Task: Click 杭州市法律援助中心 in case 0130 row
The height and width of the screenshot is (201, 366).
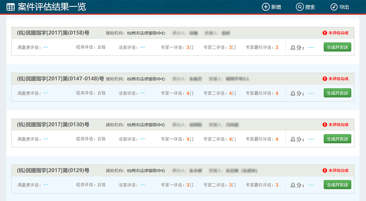Action: tap(146, 125)
